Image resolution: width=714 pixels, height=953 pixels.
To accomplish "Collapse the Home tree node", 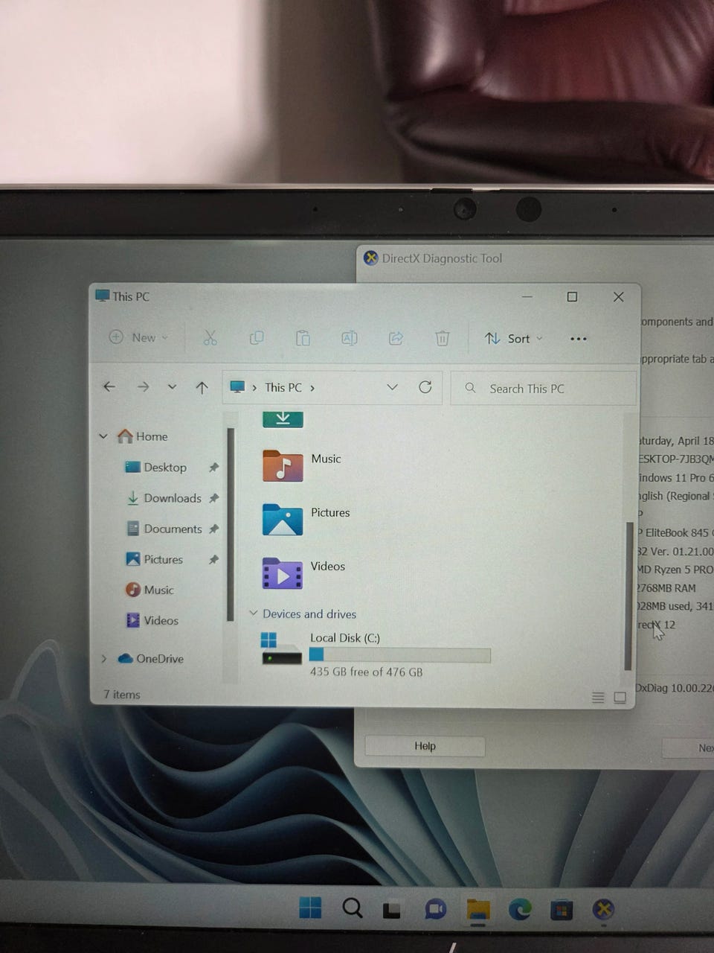I will 103,436.
